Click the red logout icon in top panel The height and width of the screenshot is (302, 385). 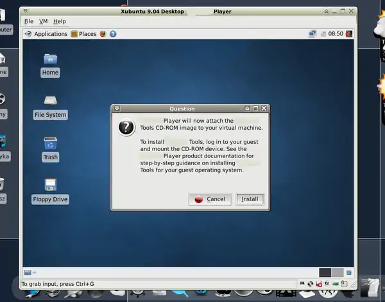pyautogui.click(x=349, y=34)
